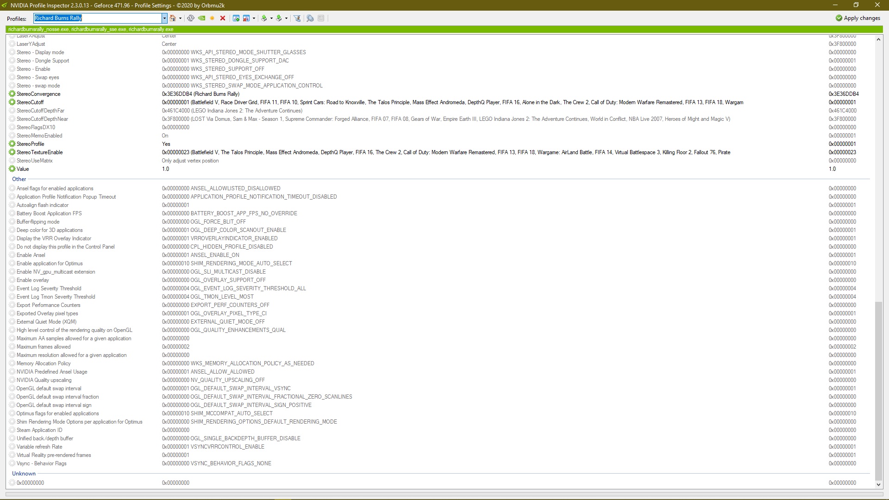
Task: Select Virtual Reality pre-rendered frames setting
Action: (54, 455)
